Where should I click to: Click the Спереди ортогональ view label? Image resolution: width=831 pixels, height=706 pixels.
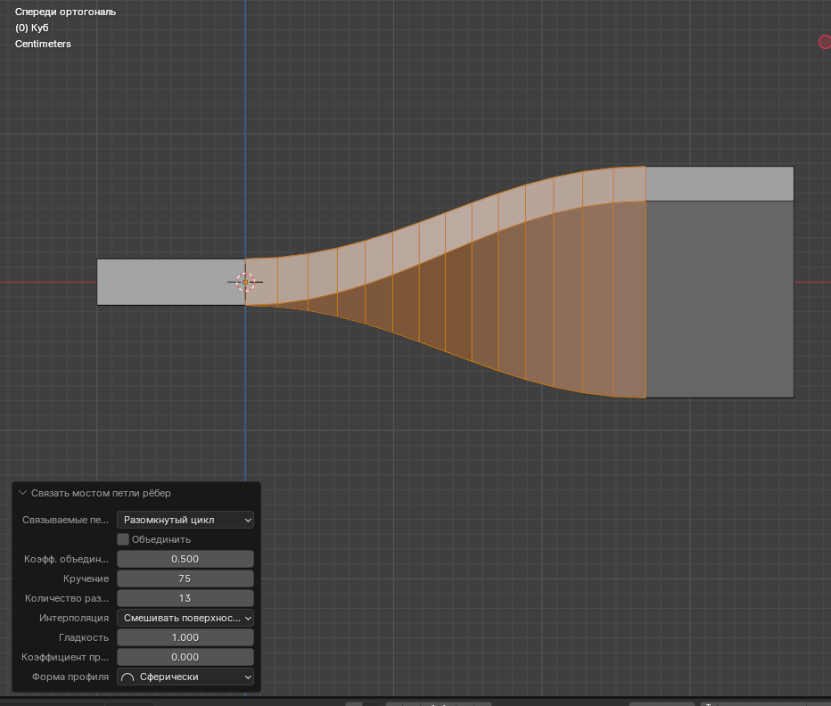(65, 12)
